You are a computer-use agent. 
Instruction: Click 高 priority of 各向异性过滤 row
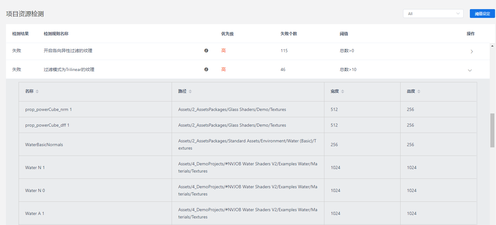tap(224, 51)
